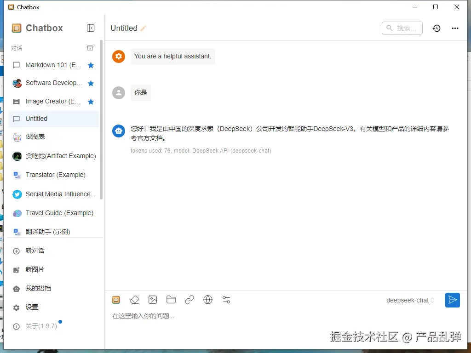471x353 pixels.
Task: Toggle web browsing with the globe icon
Action: click(x=208, y=300)
